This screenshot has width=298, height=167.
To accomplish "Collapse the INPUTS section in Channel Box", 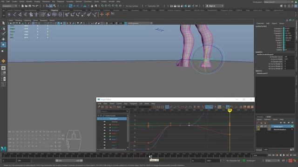I will (259, 71).
